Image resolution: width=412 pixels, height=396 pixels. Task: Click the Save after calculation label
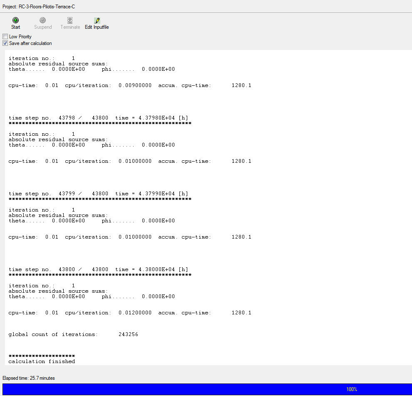(x=30, y=43)
